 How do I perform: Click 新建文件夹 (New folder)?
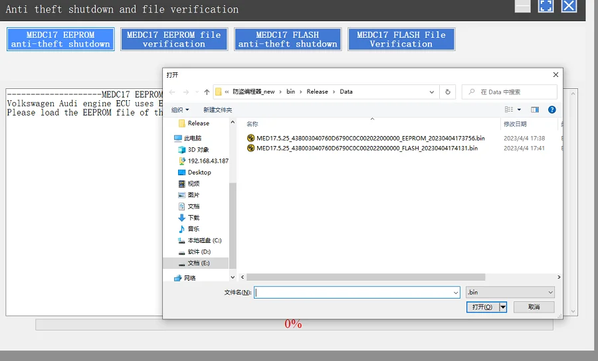[217, 109]
